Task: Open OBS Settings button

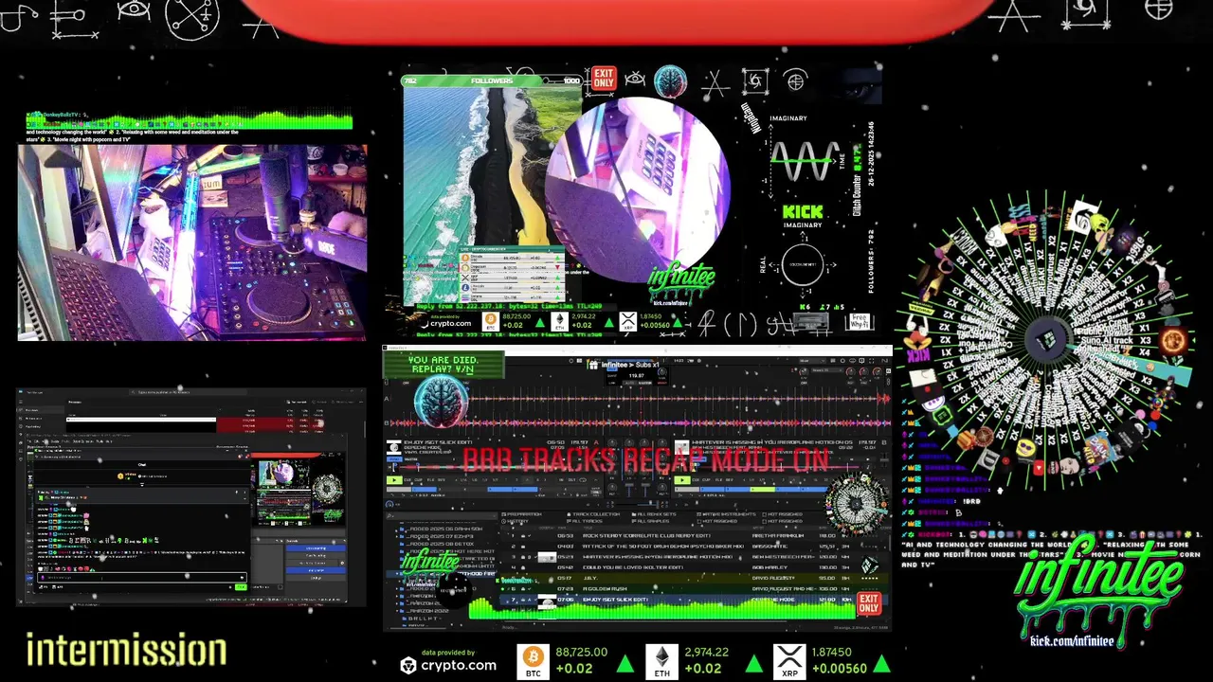Action: tap(316, 578)
